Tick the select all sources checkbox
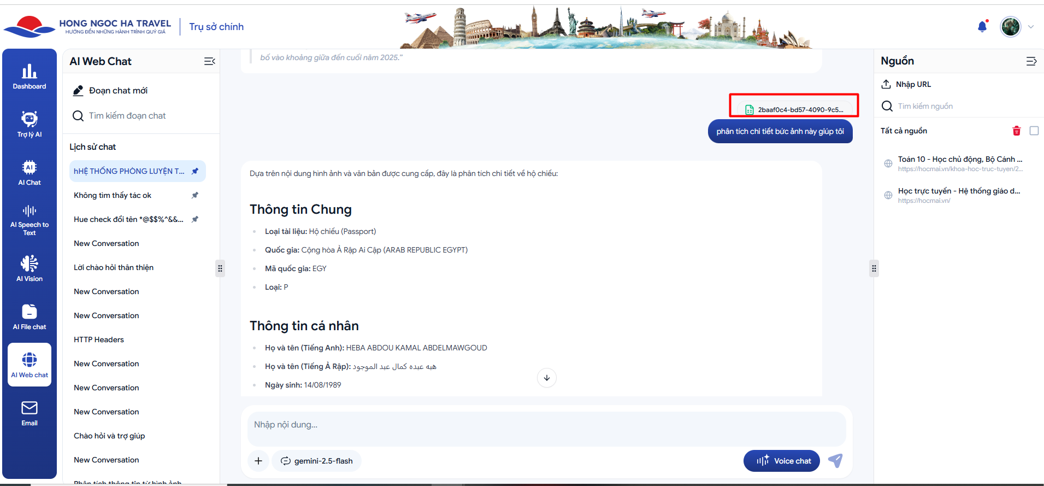This screenshot has width=1044, height=486. pyautogui.click(x=1034, y=131)
